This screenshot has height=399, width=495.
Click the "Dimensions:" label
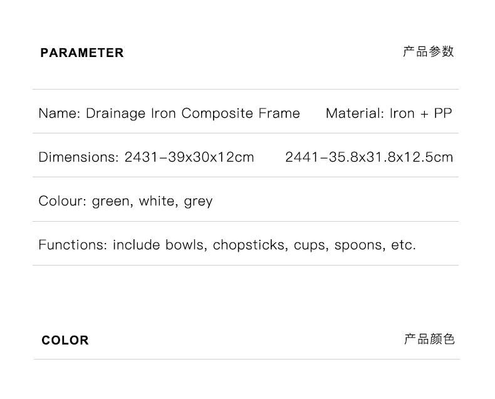pyautogui.click(x=78, y=157)
